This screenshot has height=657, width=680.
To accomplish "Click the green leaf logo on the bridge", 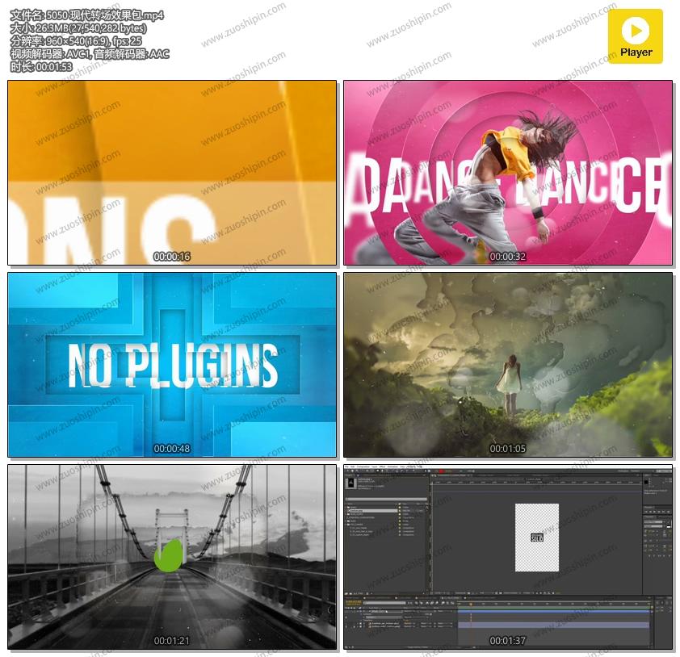I will point(167,555).
